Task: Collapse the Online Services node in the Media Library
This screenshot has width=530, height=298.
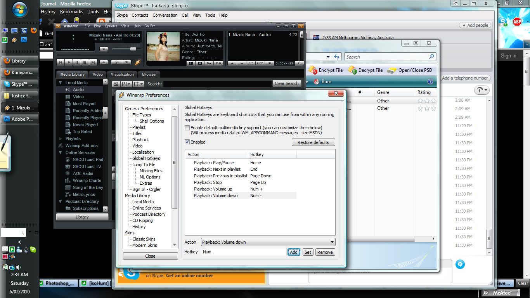Action: click(x=61, y=152)
